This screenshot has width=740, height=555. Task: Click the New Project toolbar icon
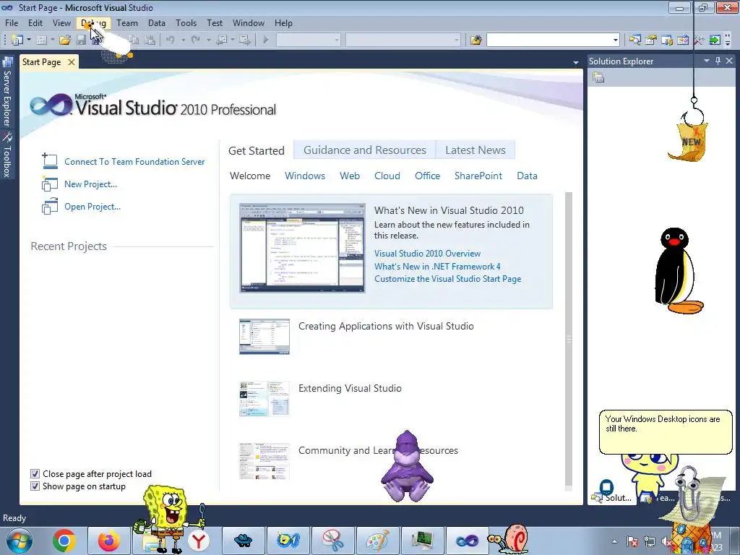17,40
